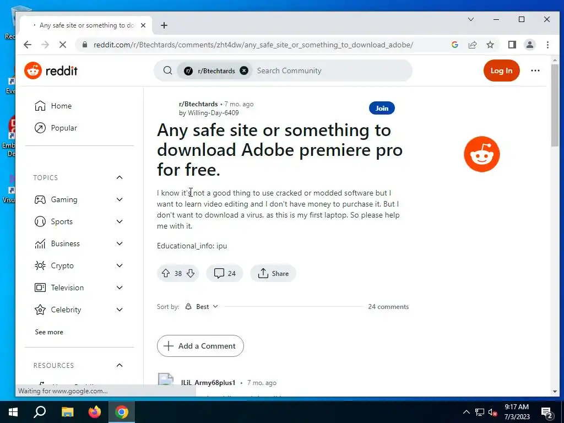The image size is (564, 423).
Task: Open a new tab with plus button
Action: [x=164, y=25]
